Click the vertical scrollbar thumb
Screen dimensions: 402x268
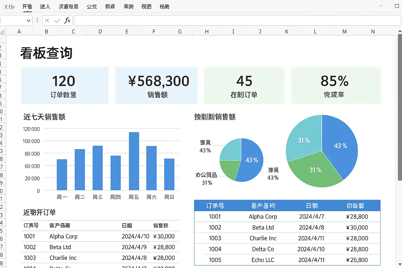pyautogui.click(x=400, y=107)
